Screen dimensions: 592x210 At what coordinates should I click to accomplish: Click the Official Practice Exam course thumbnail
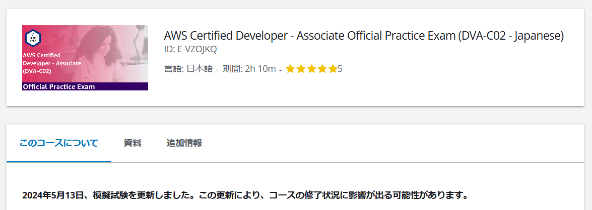click(x=85, y=58)
